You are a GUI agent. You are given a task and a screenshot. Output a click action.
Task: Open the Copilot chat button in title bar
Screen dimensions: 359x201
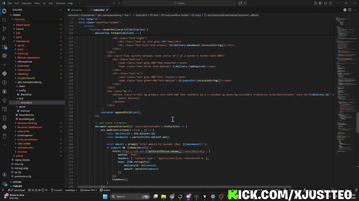pyautogui.click(x=240, y=3)
